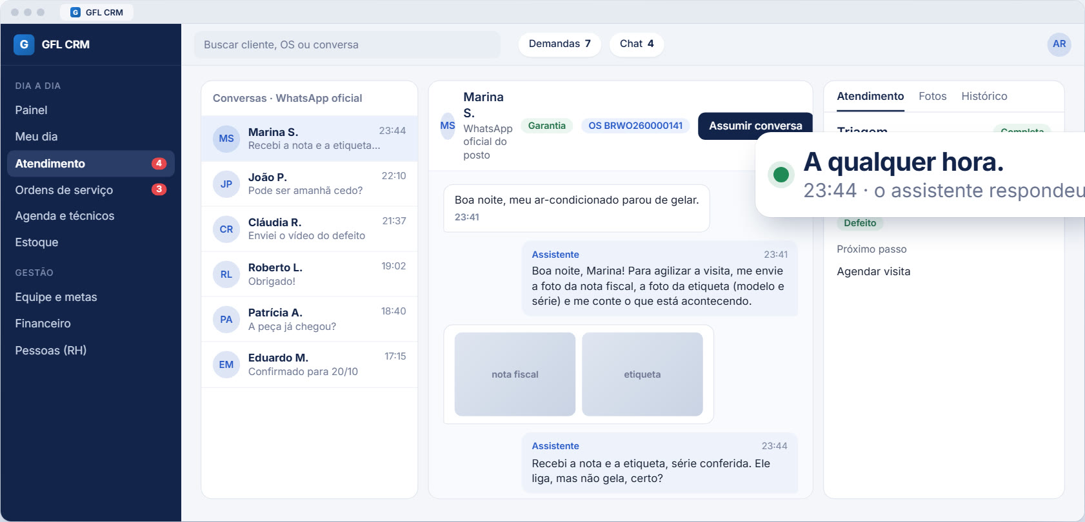
Task: Click the 23:44 timestamp on Marina S. row
Action: point(392,130)
